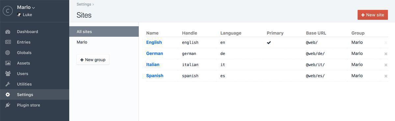Click the Name column header
The width and height of the screenshot is (395, 121).
(x=152, y=33)
